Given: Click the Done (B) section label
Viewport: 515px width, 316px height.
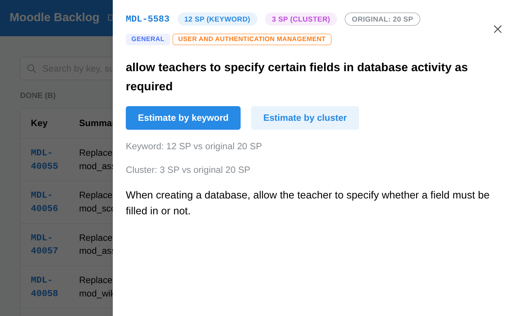Looking at the screenshot, I should [38, 96].
